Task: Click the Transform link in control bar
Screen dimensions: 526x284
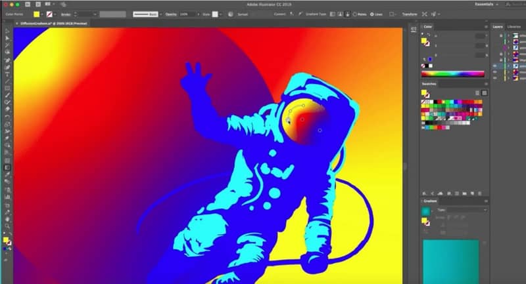Action: [410, 14]
